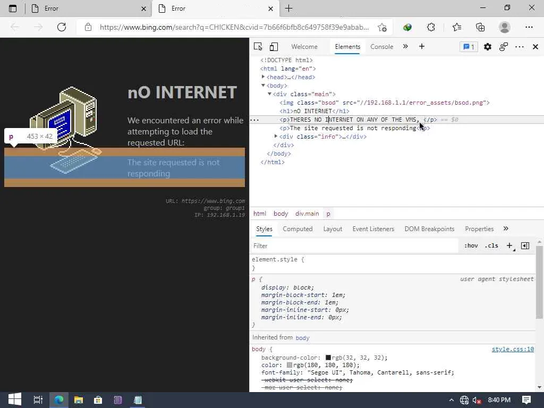Open Microsoft Store from the taskbar
This screenshot has height=408, width=544.
pyautogui.click(x=98, y=400)
